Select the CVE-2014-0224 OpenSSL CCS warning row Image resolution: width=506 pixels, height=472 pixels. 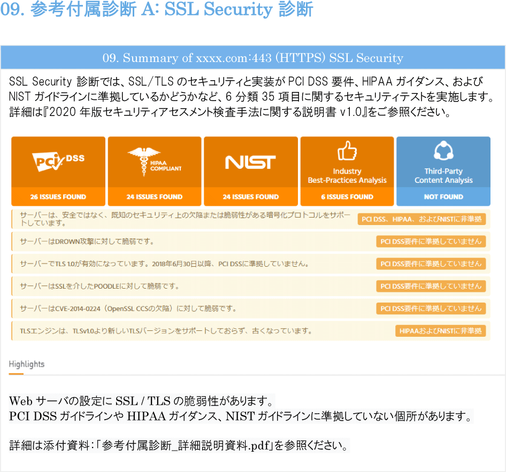pos(251,308)
